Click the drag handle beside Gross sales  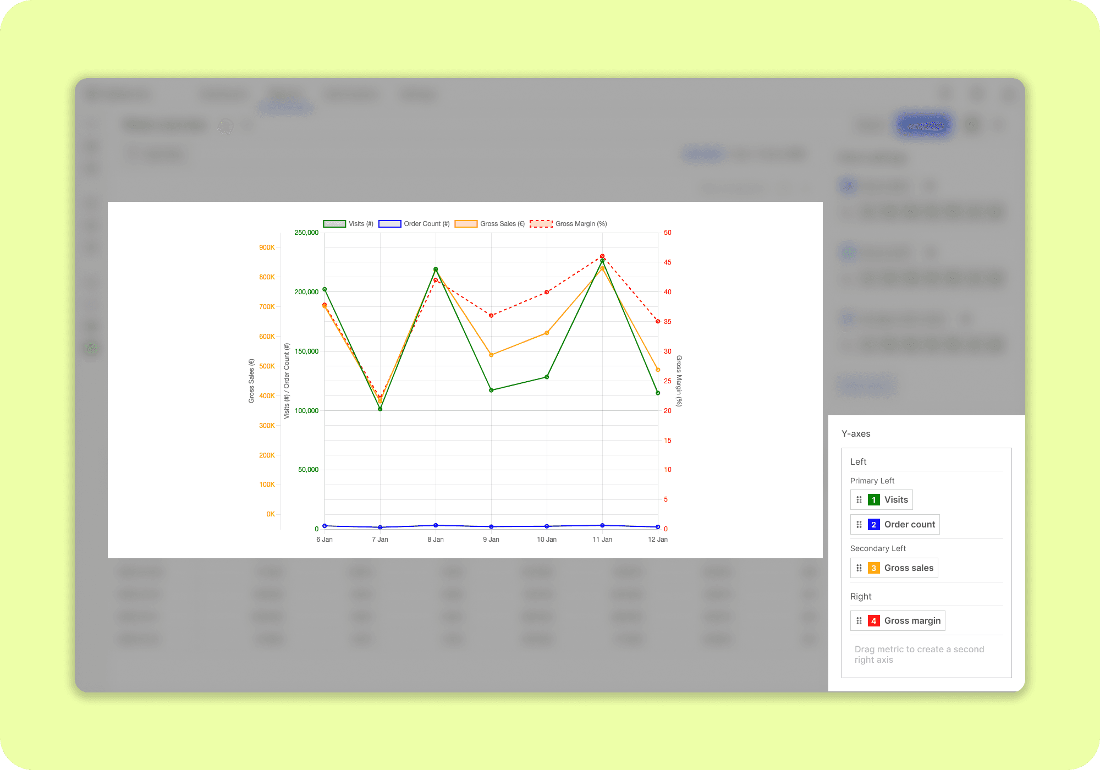point(859,568)
